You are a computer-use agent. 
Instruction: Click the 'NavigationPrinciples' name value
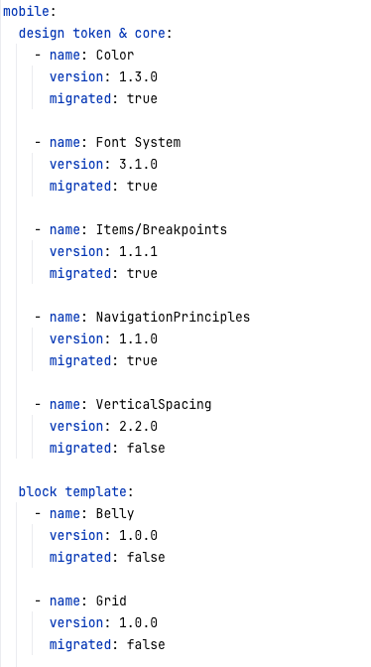[x=173, y=317]
